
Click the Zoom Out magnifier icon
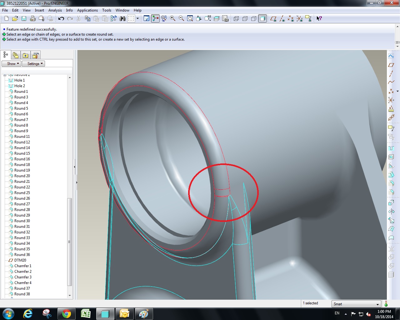pos(181,19)
